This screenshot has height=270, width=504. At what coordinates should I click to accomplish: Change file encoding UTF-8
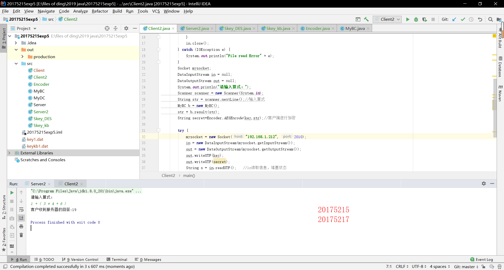(x=419, y=267)
